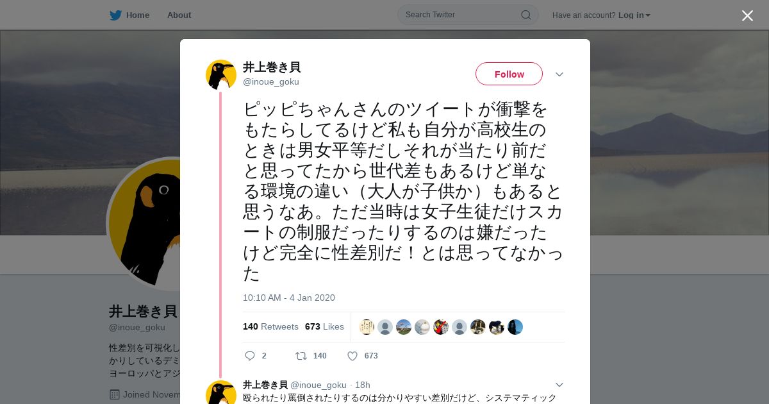Image resolution: width=769 pixels, height=404 pixels.
Task: Like the tweet with heart icon
Action: (352, 356)
